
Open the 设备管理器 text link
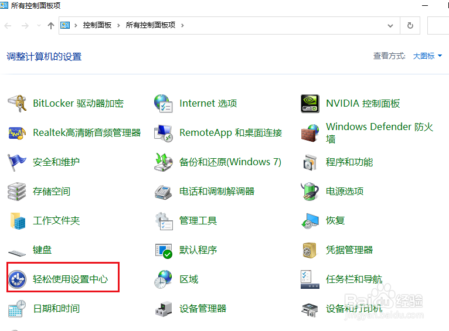click(203, 309)
